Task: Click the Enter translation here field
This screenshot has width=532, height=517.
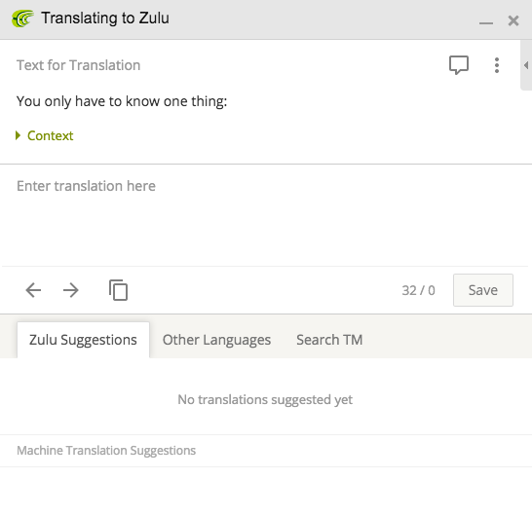Action: (265, 215)
